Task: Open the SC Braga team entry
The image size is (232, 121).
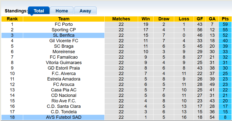Action: pos(64,46)
